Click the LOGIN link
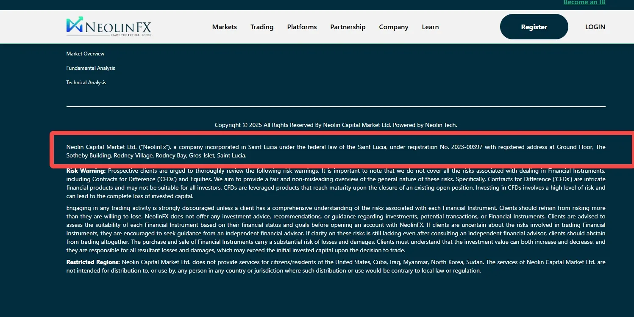Viewport: 634px width, 317px height. click(x=595, y=27)
